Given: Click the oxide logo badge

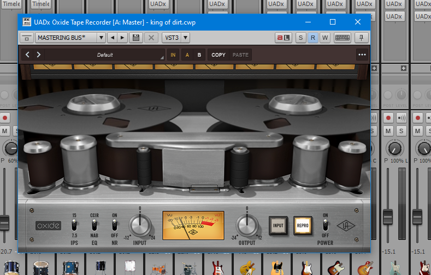Looking at the screenshot, I should pos(49,226).
